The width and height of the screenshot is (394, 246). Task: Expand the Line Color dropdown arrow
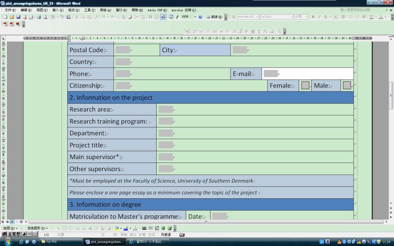[130, 228]
